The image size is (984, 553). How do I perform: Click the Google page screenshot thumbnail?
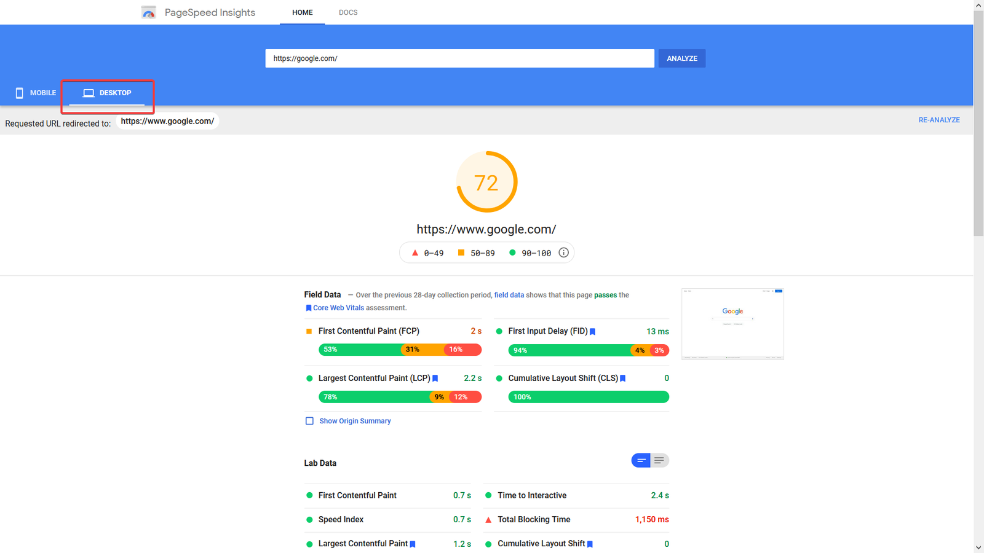[x=732, y=324]
